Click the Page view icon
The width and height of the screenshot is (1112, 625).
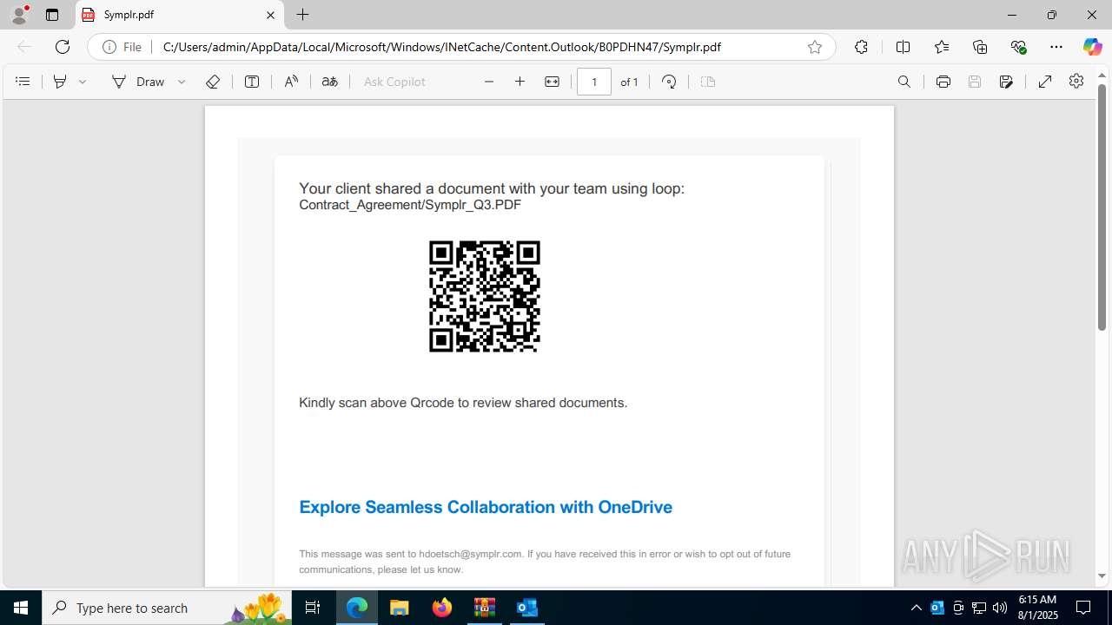[708, 82]
